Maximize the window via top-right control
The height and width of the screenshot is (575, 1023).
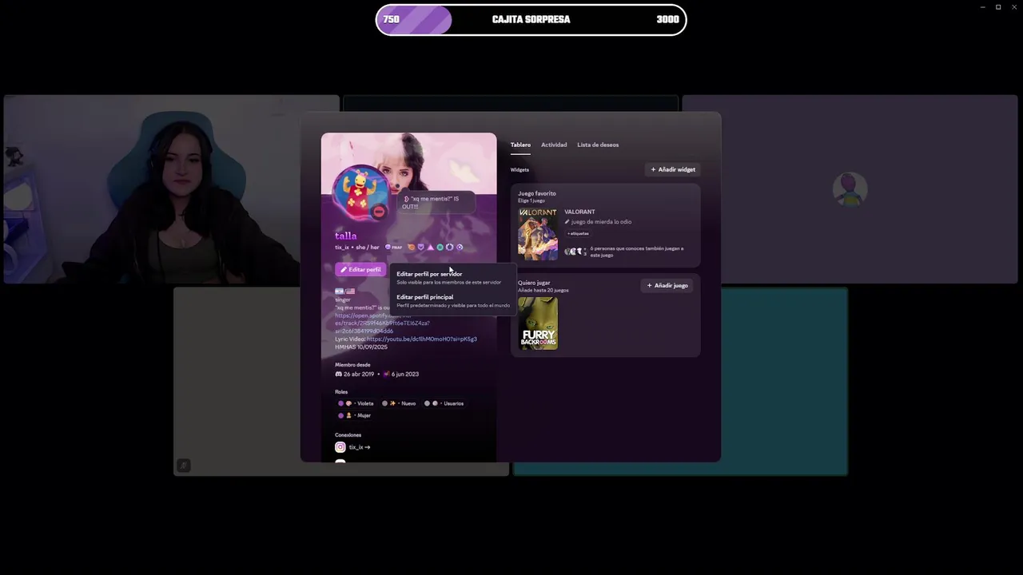point(998,7)
